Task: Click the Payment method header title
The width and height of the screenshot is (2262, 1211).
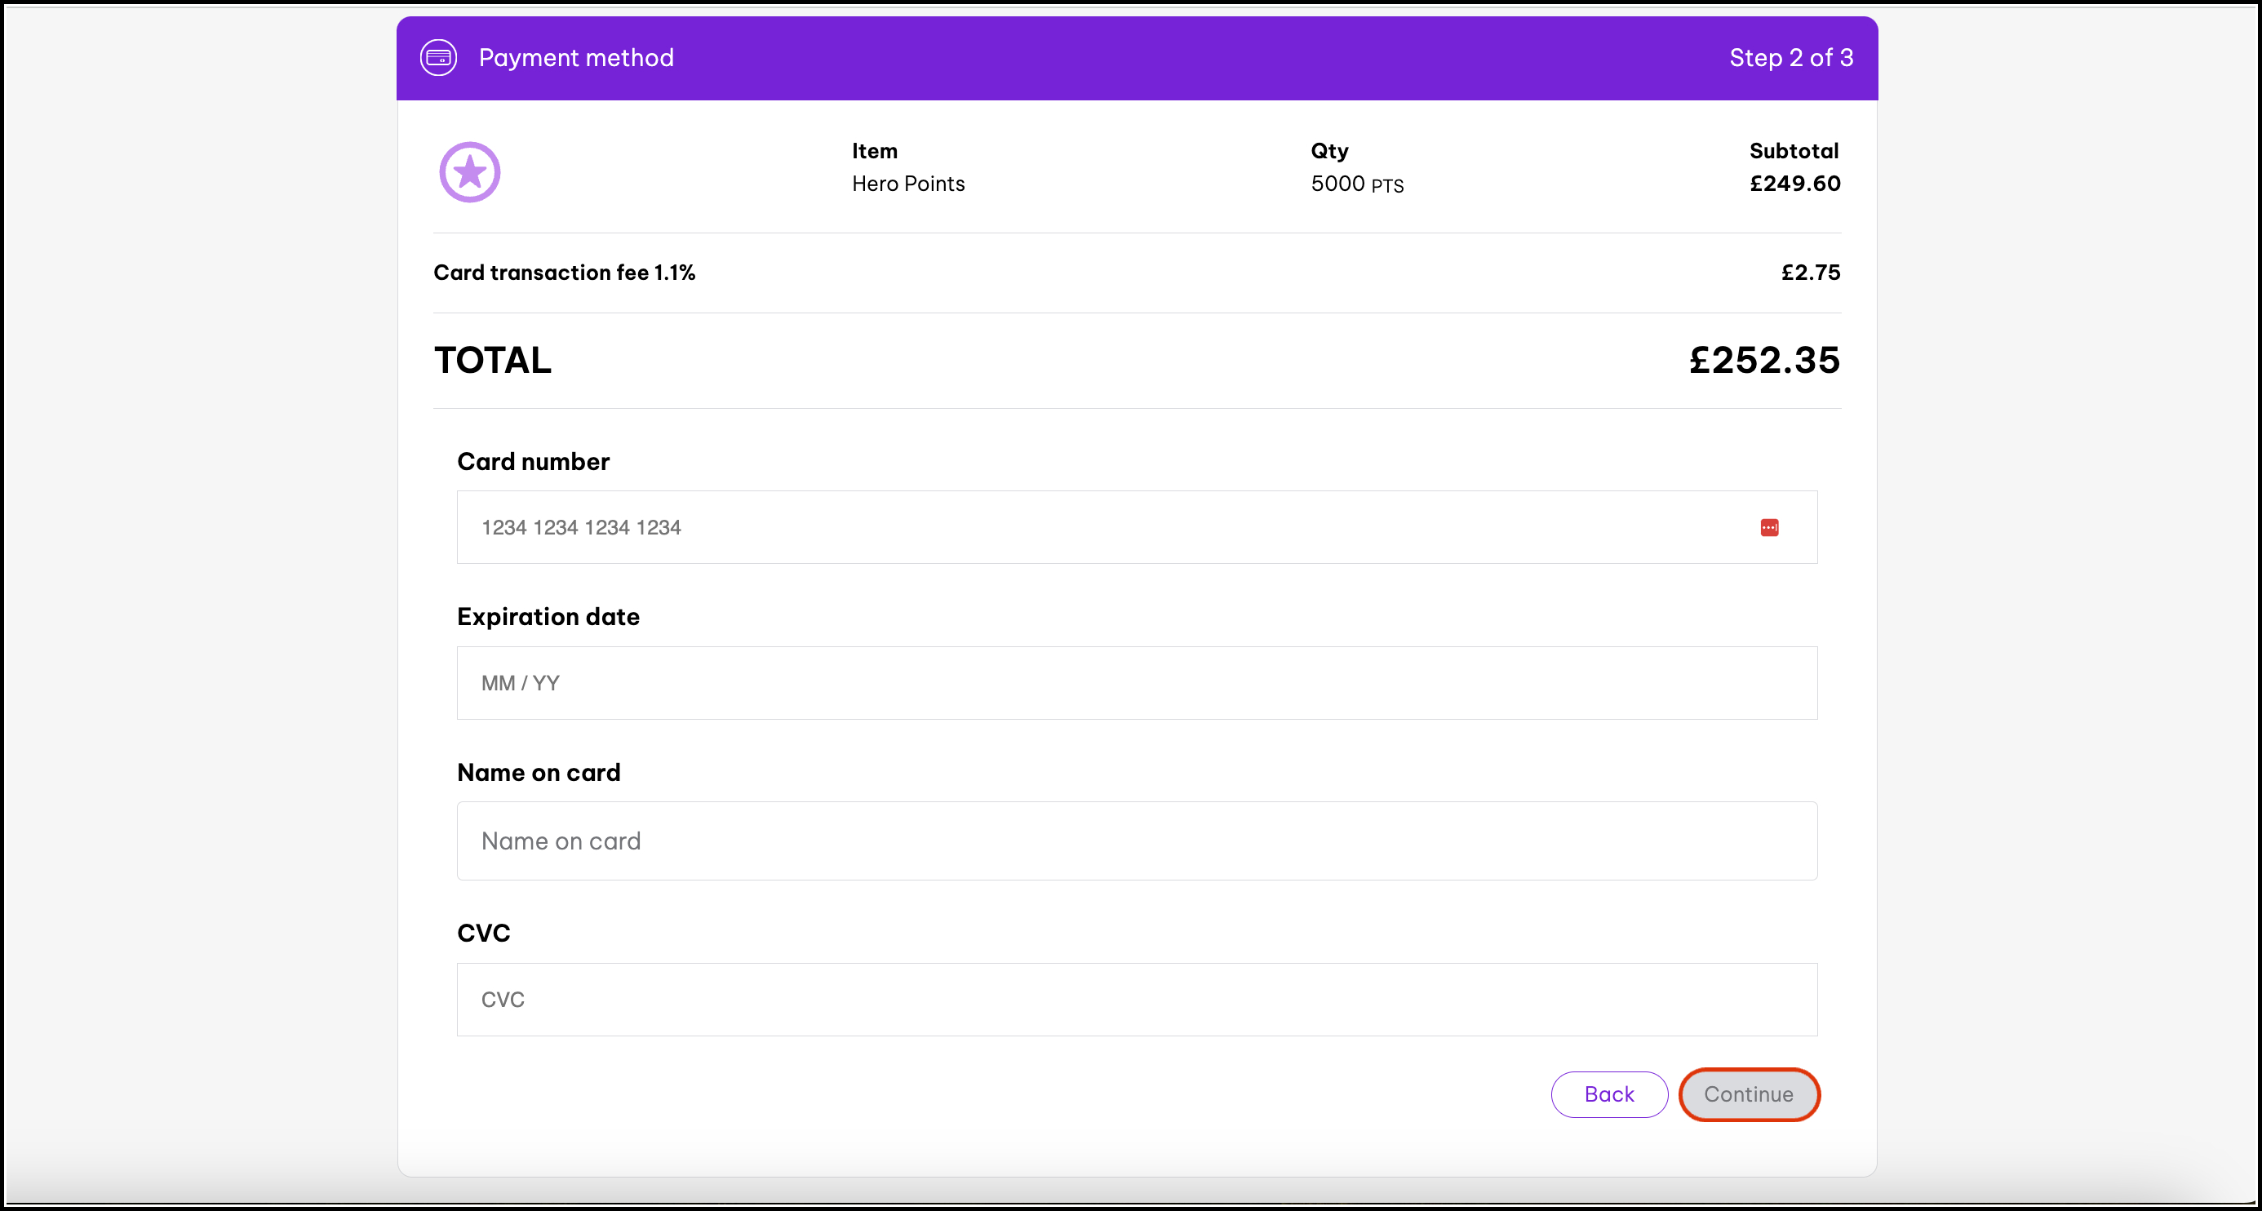Action: coord(576,58)
